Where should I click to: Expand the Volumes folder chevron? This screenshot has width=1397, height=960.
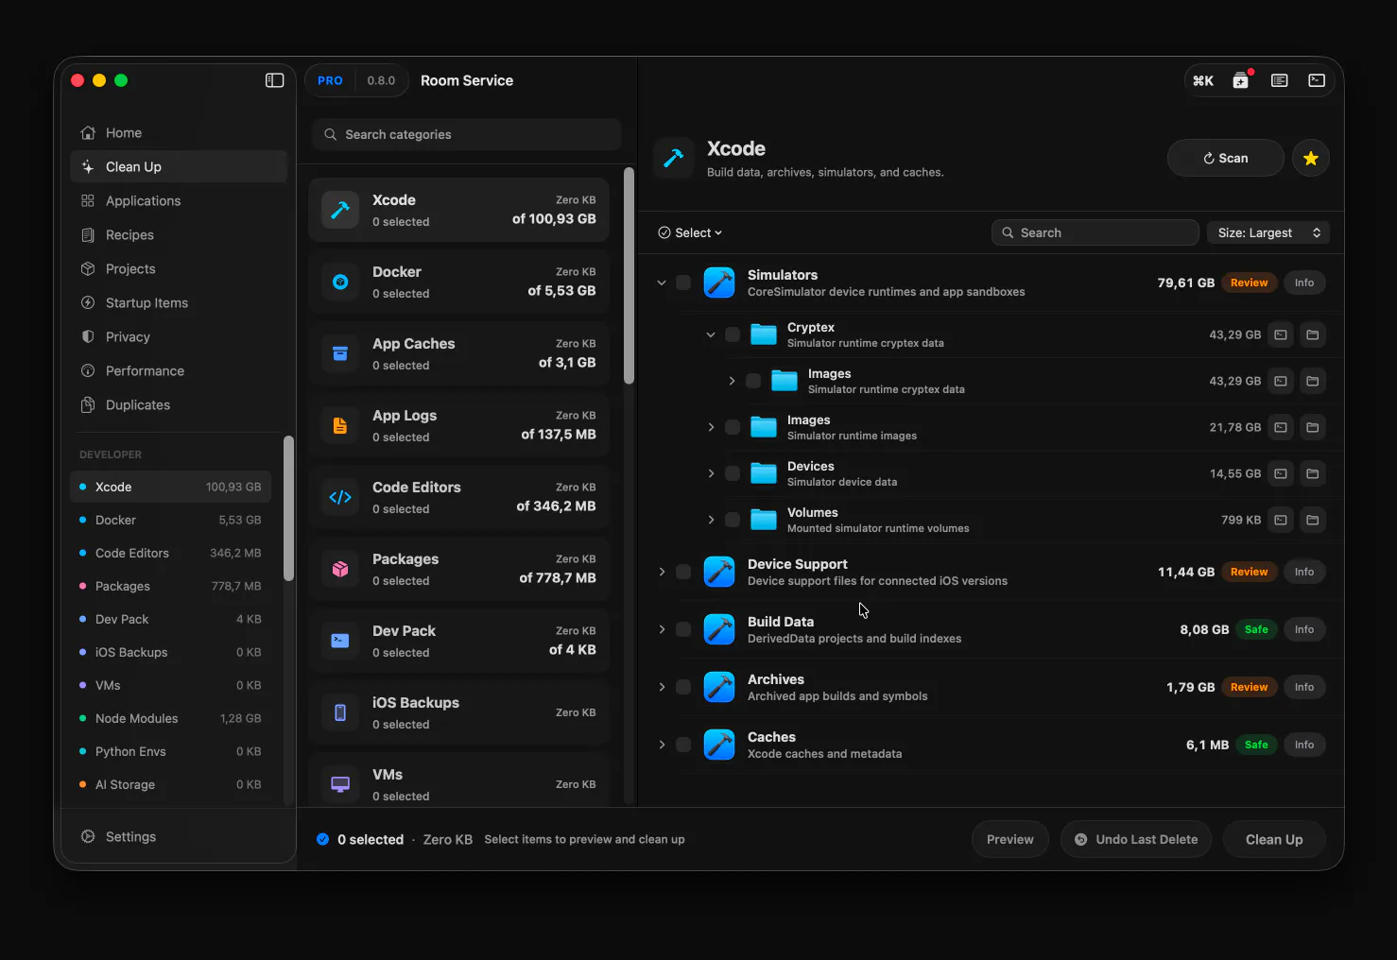[x=711, y=520]
